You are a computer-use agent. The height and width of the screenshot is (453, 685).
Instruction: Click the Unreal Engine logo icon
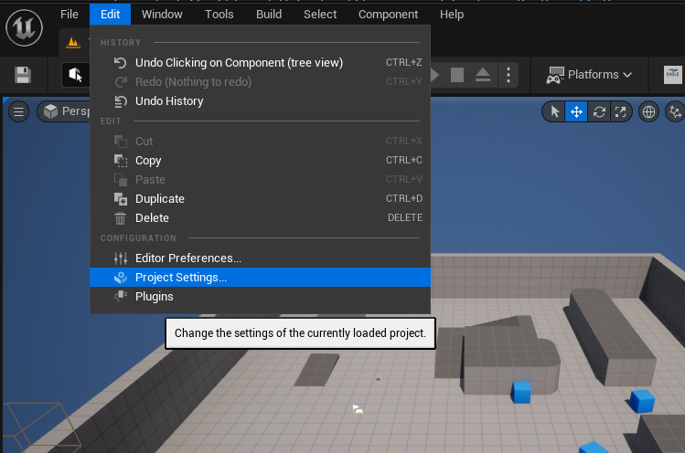25,29
